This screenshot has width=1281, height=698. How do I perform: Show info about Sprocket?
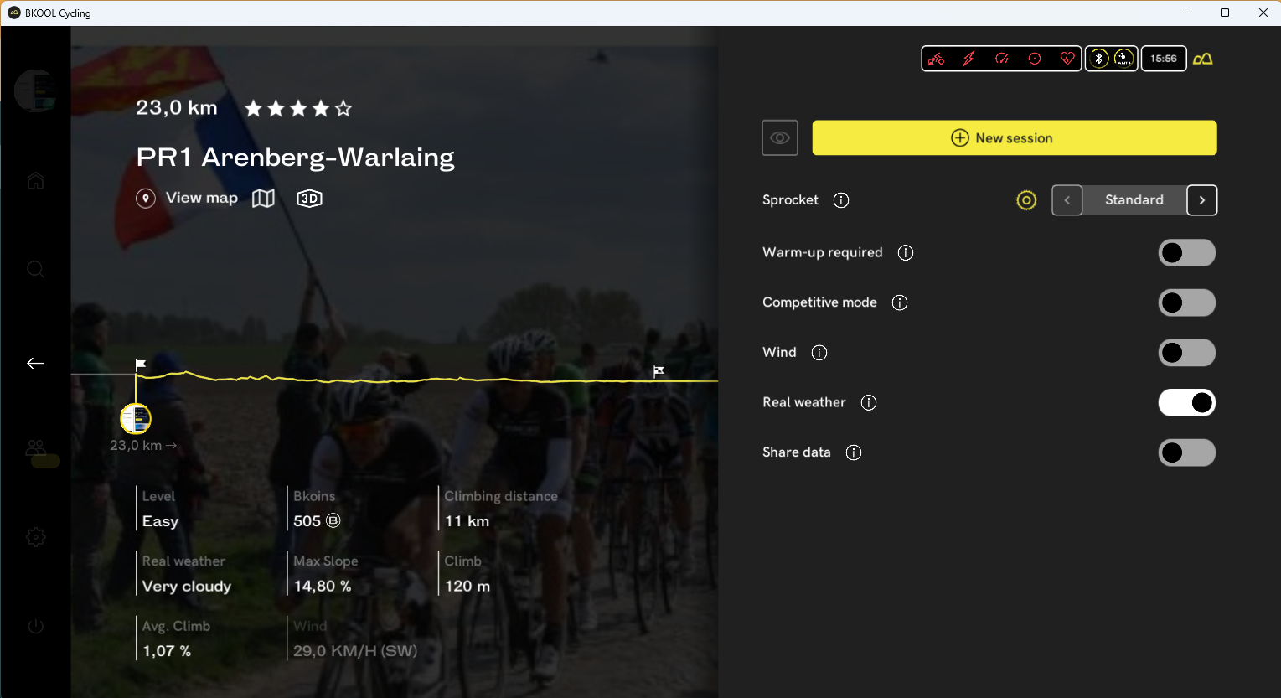pos(841,200)
